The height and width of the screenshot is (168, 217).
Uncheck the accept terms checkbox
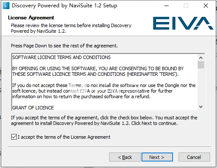[14, 137]
